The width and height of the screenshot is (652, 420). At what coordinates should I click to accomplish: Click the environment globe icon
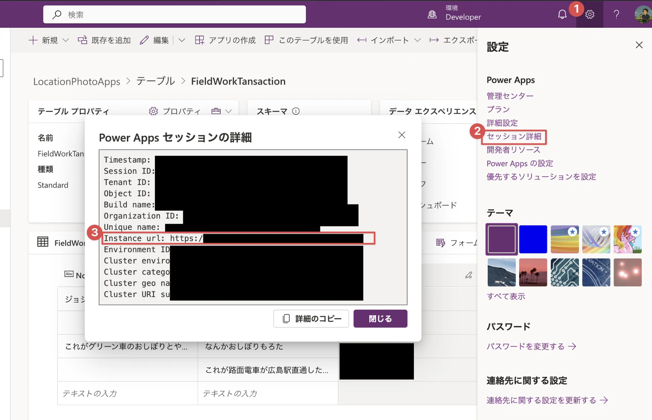click(432, 14)
